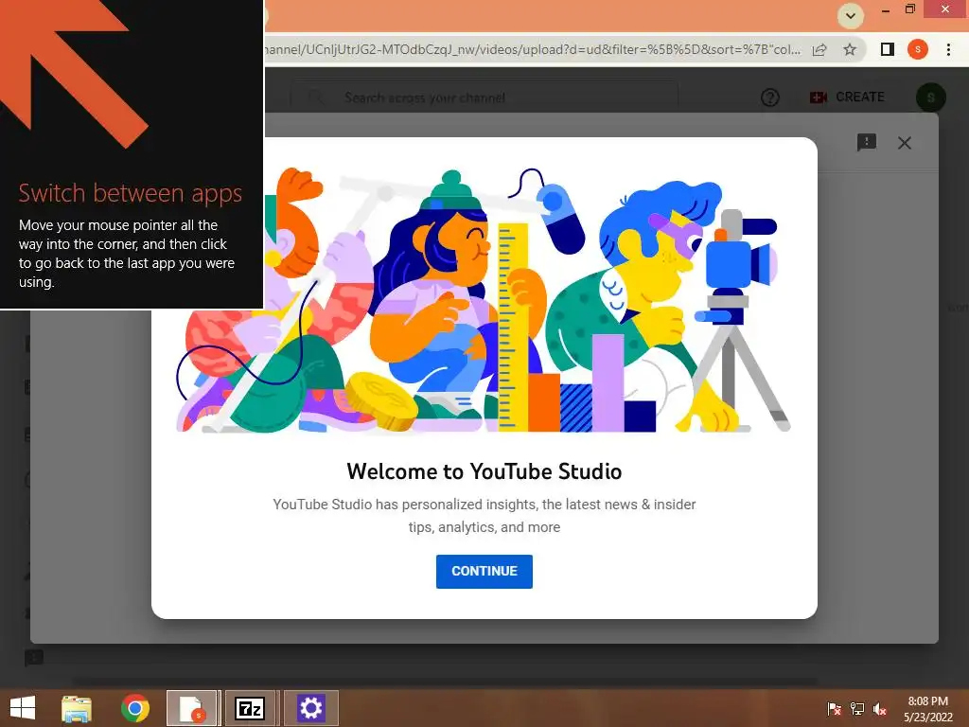Screen dimensions: 969x727
Task: Open the tab search chevron dropdown
Action: 851,16
